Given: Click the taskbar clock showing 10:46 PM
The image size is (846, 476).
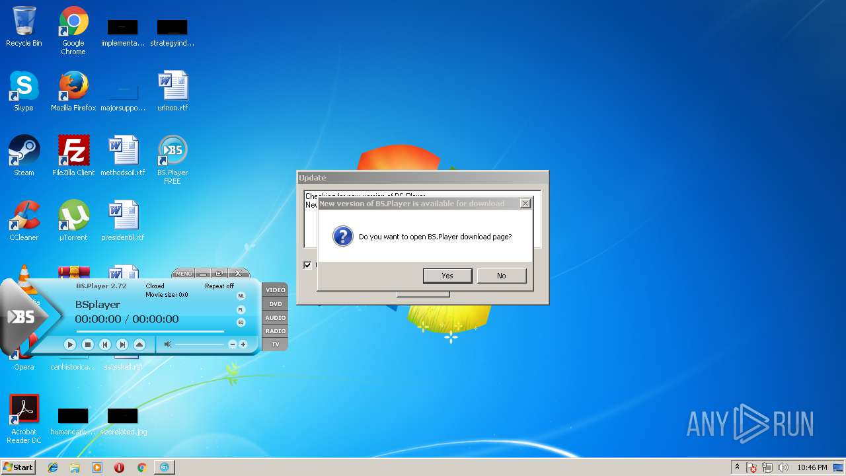Looking at the screenshot, I should 812,467.
